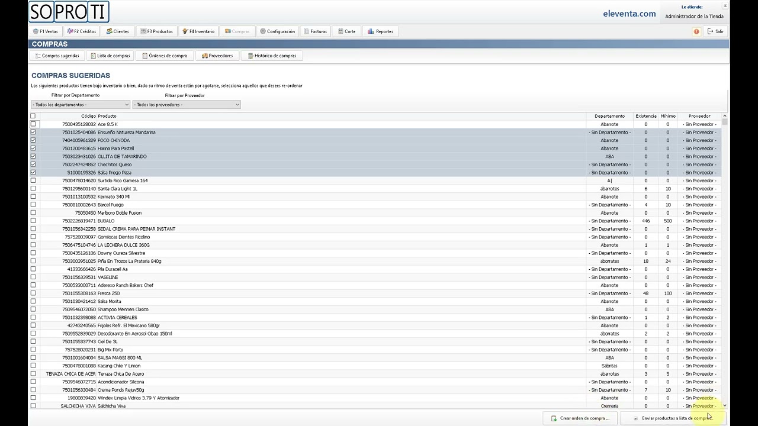The width and height of the screenshot is (758, 426).
Task: Check the box for Santa Clara Light 1L
Action: tap(33, 189)
